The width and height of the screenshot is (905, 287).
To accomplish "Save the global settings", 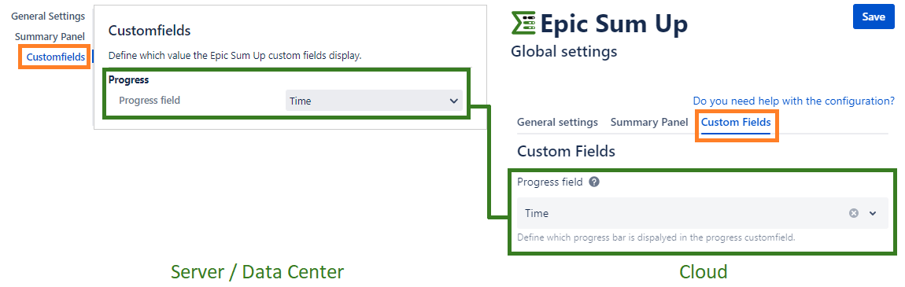I will pyautogui.click(x=874, y=17).
